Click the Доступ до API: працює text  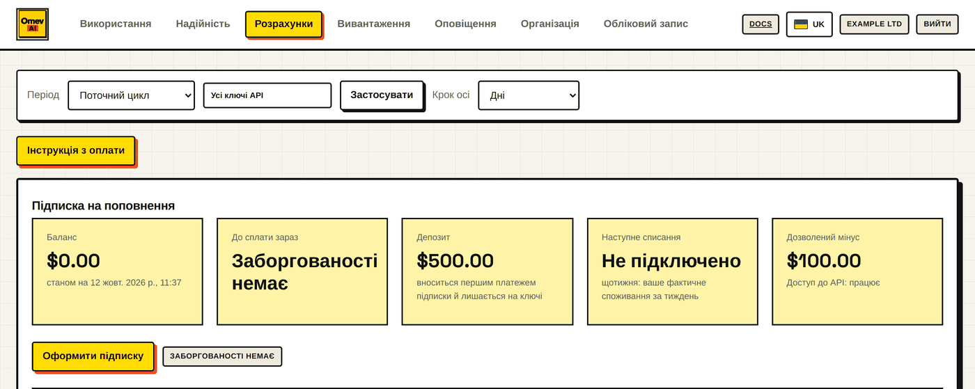[x=834, y=283]
